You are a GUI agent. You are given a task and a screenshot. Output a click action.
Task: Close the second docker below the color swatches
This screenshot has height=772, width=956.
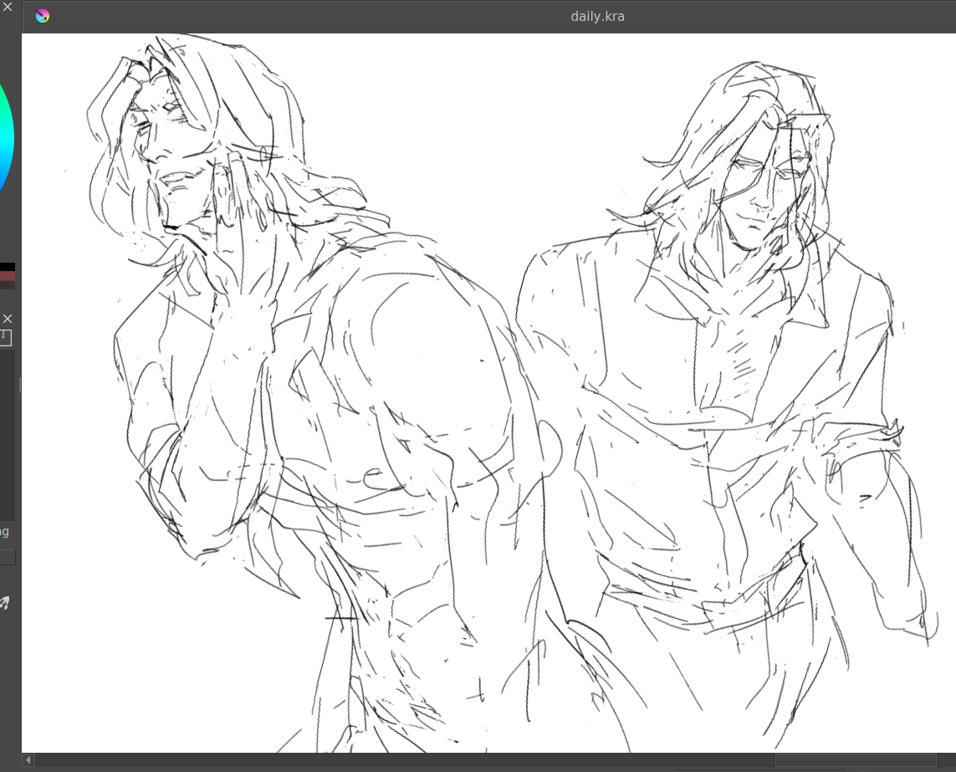click(x=8, y=319)
